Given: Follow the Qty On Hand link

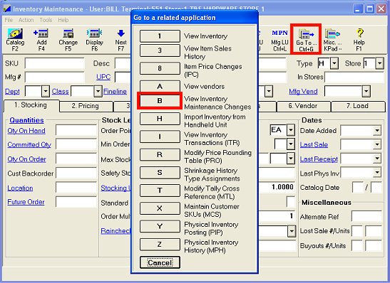Looking at the screenshot, I should pyautogui.click(x=26, y=130).
